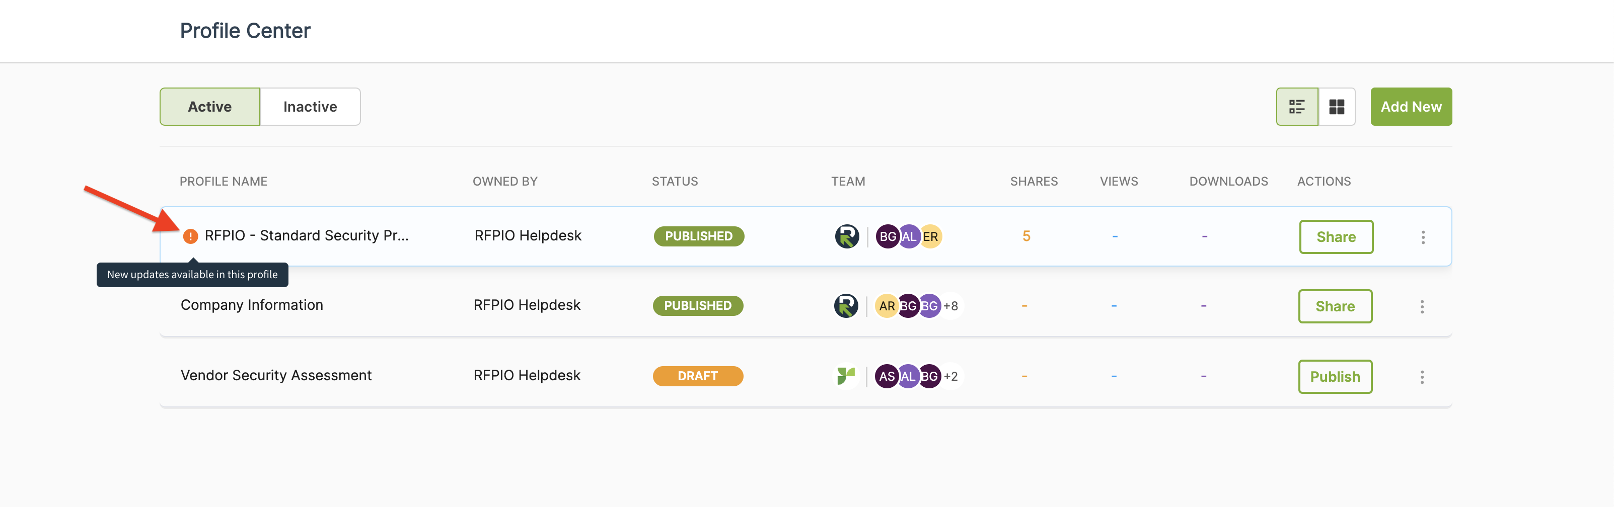
Task: Click the shares count 5
Action: coord(1026,236)
